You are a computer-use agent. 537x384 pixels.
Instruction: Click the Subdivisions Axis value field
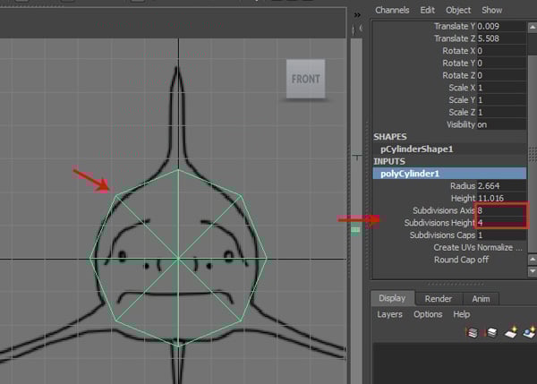click(501, 210)
